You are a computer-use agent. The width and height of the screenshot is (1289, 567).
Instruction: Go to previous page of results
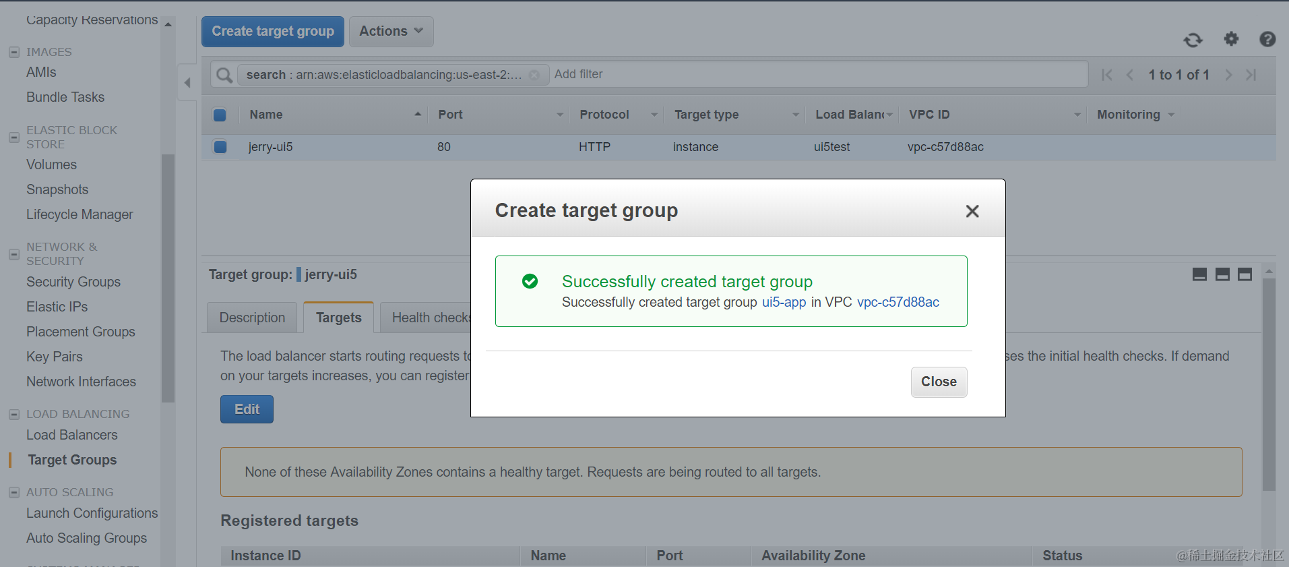1130,75
